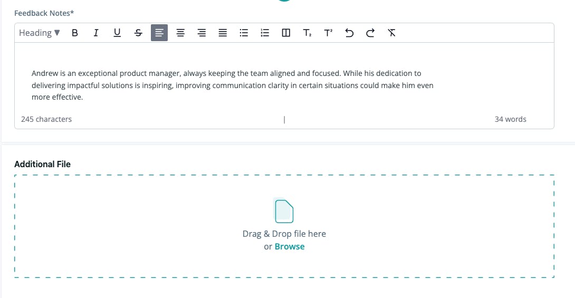Screen dimensions: 575x298
Task: Clear text formatting
Action: tap(391, 33)
